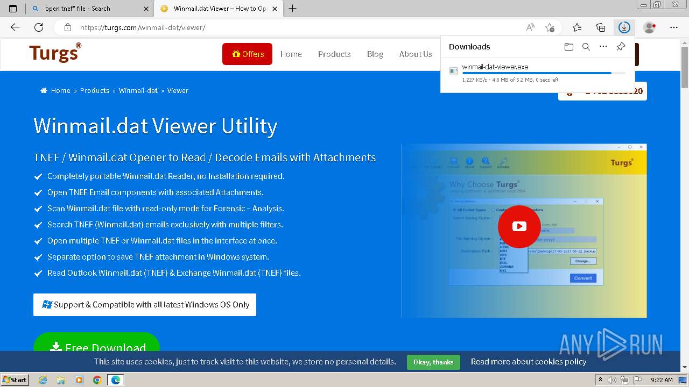Click the taskbar clock showing 9:22 AM
The image size is (689, 387).
tap(662, 380)
